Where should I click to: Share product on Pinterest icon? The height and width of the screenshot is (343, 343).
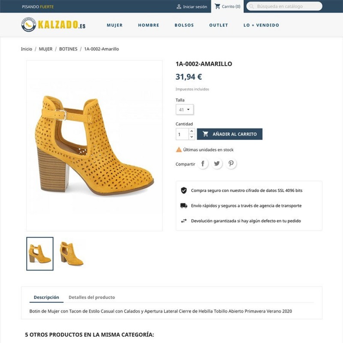point(231,164)
